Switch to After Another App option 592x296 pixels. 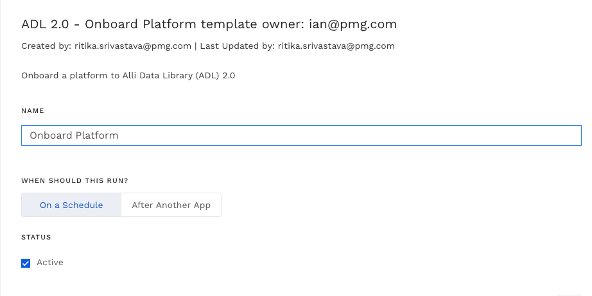[171, 205]
